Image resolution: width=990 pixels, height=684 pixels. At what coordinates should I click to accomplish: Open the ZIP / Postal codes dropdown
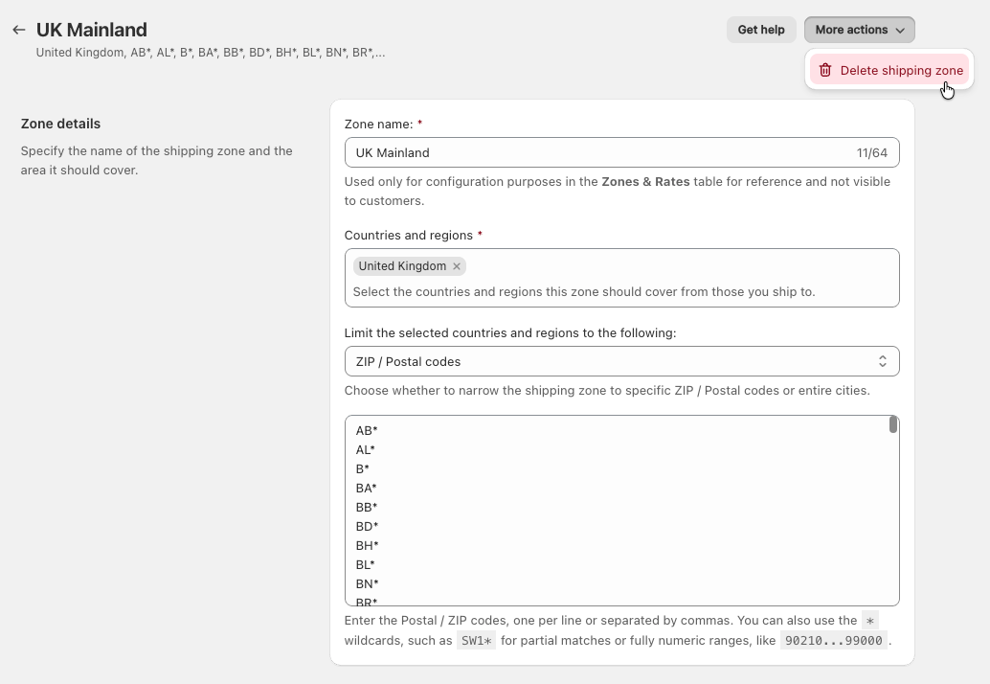[621, 361]
